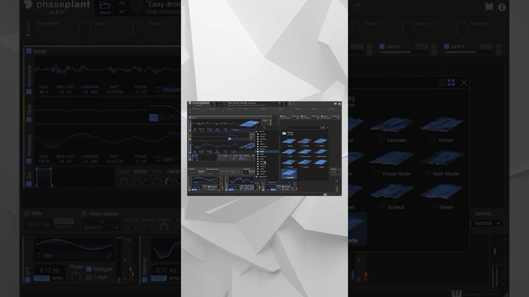Enable the Glide checkbox
Viewport: 529px width, 297px height.
190,169
